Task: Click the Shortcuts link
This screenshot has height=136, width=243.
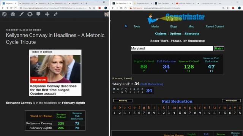Action: click(x=192, y=34)
